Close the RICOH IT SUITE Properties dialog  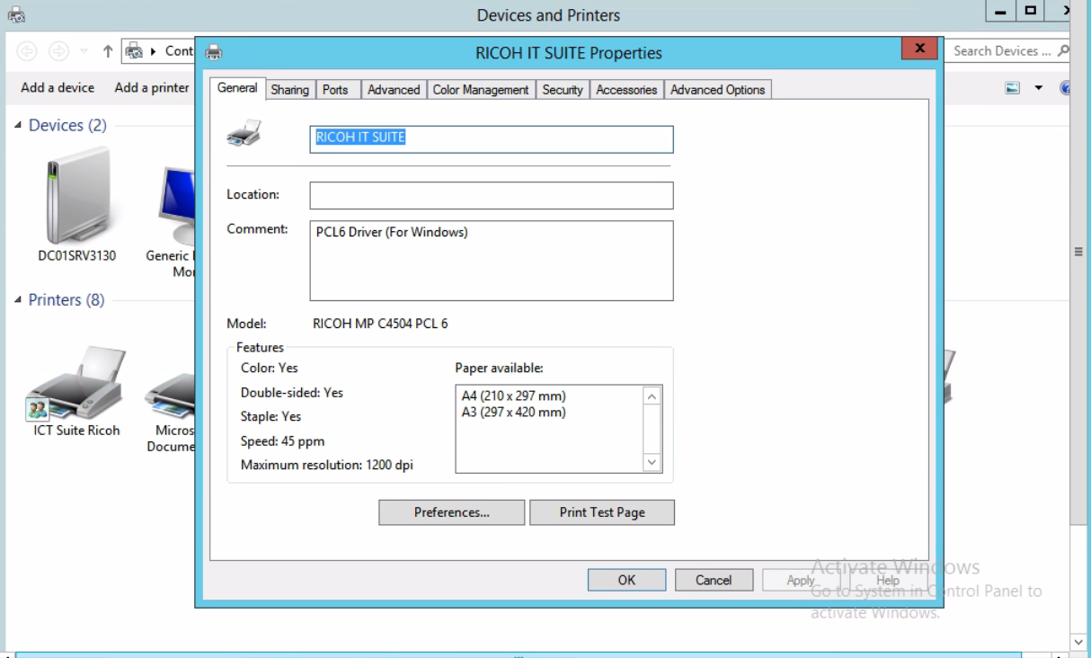click(919, 48)
